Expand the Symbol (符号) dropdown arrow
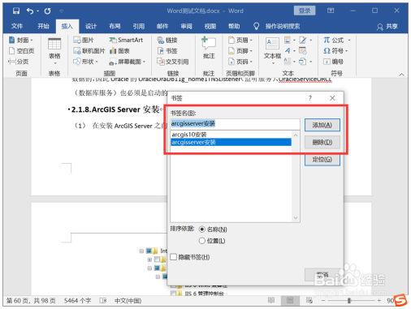411x309 pixels. tap(346, 51)
